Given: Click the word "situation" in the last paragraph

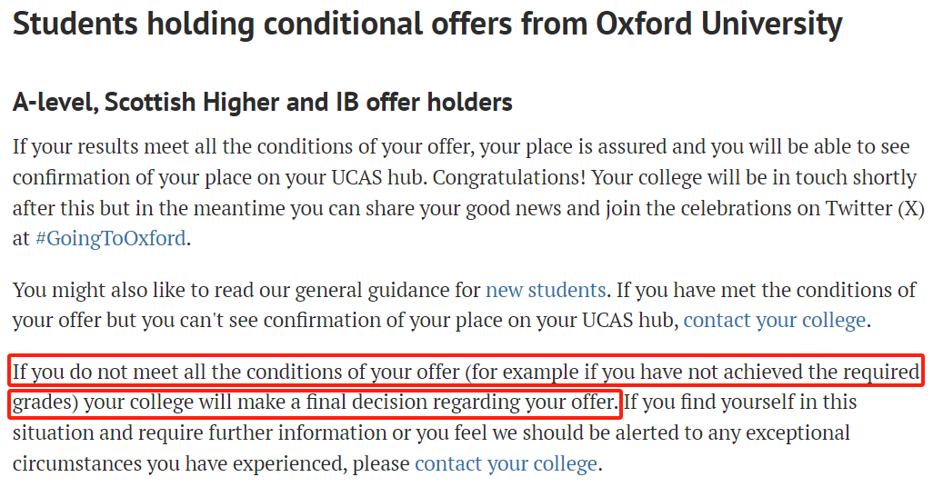Looking at the screenshot, I should (53, 432).
